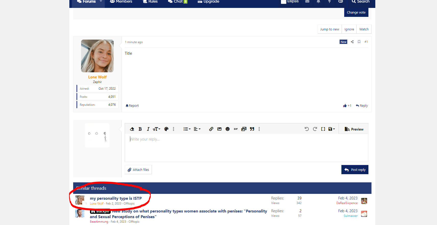Image resolution: width=437 pixels, height=225 pixels.
Task: Click the eraser remove formatting icon
Action: click(x=132, y=129)
